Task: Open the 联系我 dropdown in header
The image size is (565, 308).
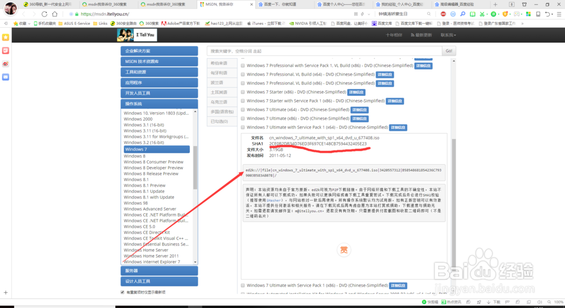Action: pyautogui.click(x=448, y=35)
